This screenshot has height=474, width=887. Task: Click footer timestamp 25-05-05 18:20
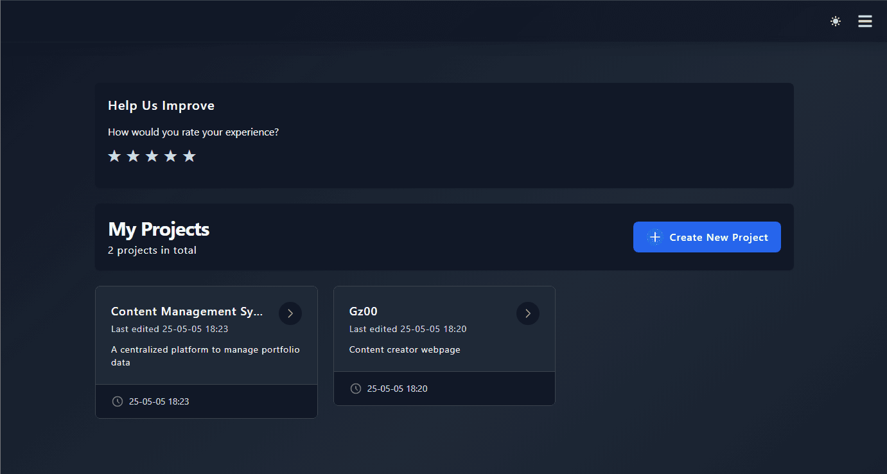[398, 389]
